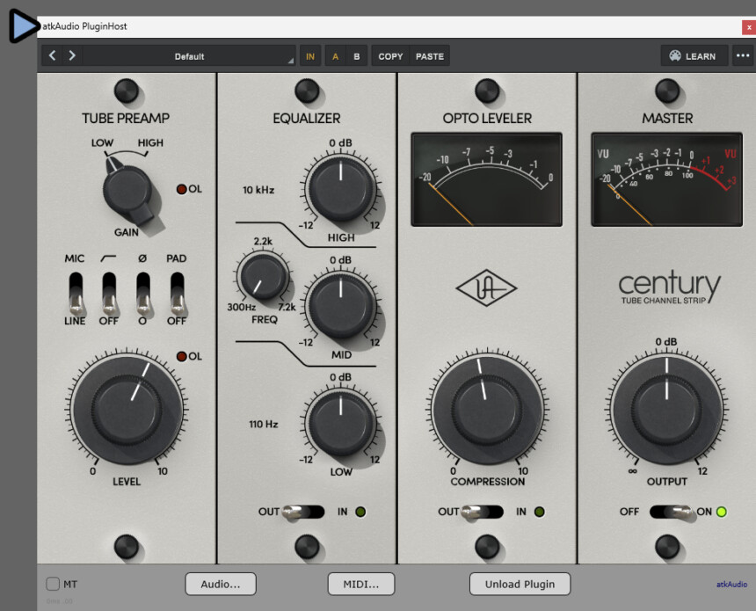Flip the MIC/LINE input switch
Viewport: 756px width, 611px height.
coord(76,294)
